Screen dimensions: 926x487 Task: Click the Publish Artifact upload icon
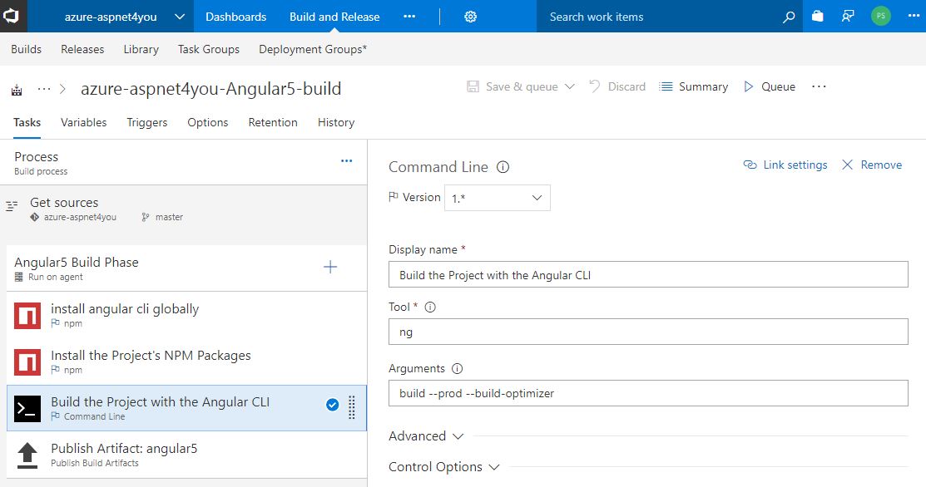[27, 455]
